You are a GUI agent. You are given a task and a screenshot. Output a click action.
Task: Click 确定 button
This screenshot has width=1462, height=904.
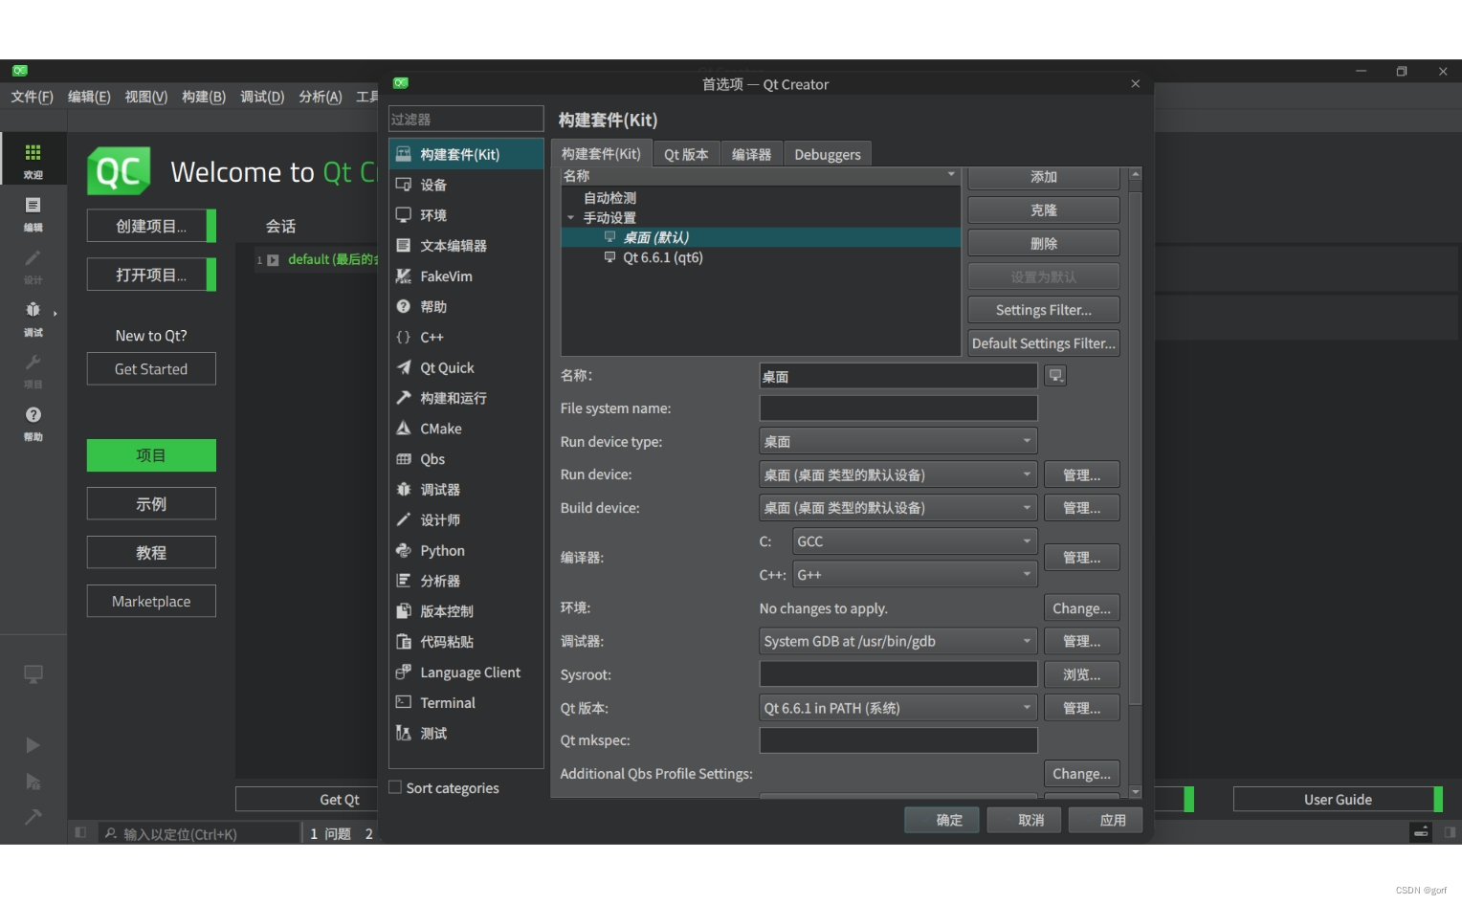pyautogui.click(x=941, y=820)
